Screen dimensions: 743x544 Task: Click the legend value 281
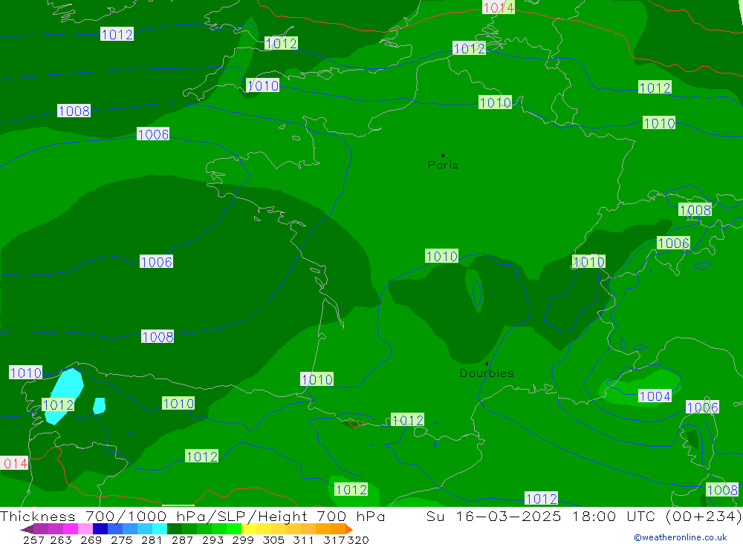tap(152, 540)
